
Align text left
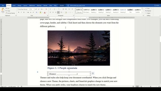click(x=50, y=12)
